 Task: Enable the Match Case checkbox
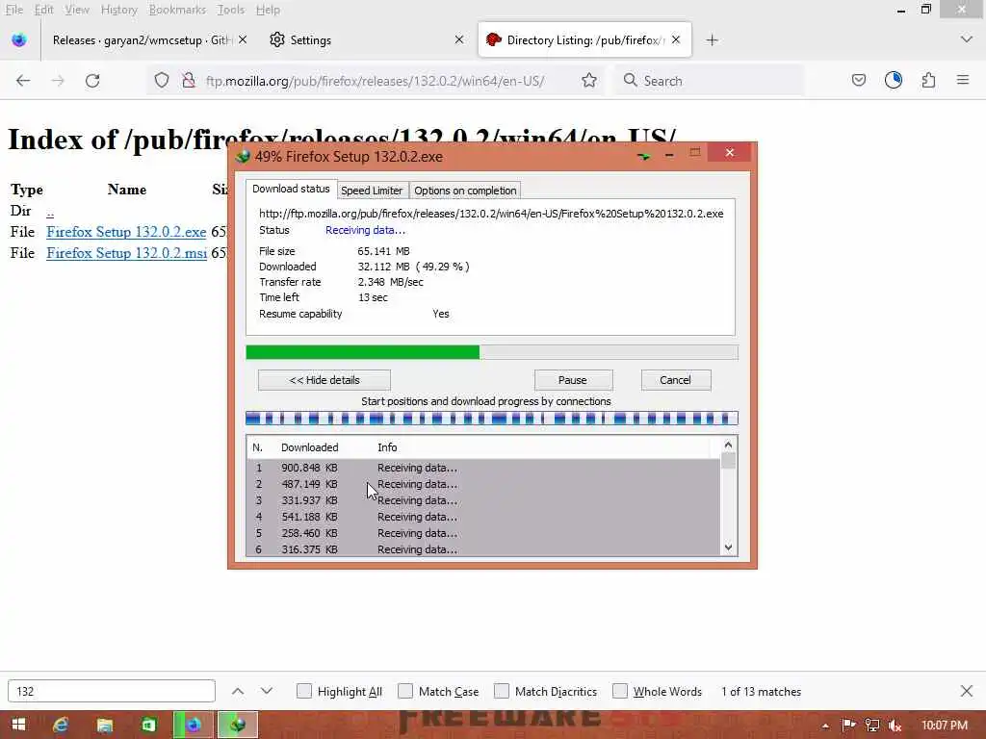pyautogui.click(x=405, y=691)
